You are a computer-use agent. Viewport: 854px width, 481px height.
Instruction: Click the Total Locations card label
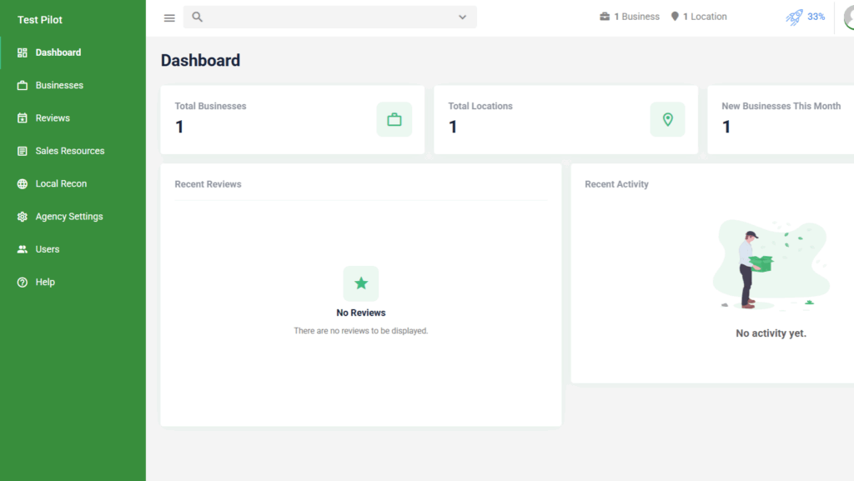pyautogui.click(x=480, y=106)
